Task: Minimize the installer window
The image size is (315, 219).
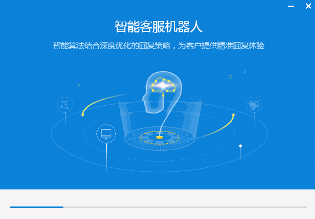Action: [291, 6]
